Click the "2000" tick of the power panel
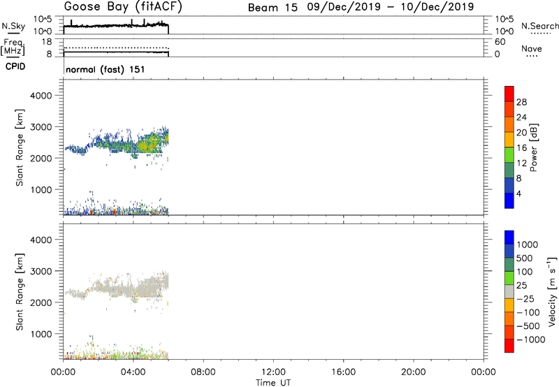Image resolution: width=559 pixels, height=387 pixels. [x=41, y=158]
